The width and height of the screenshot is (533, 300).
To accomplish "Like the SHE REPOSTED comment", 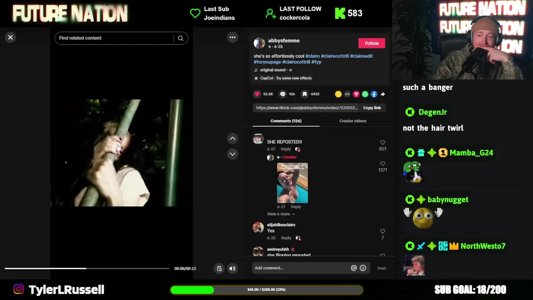I will coord(382,143).
